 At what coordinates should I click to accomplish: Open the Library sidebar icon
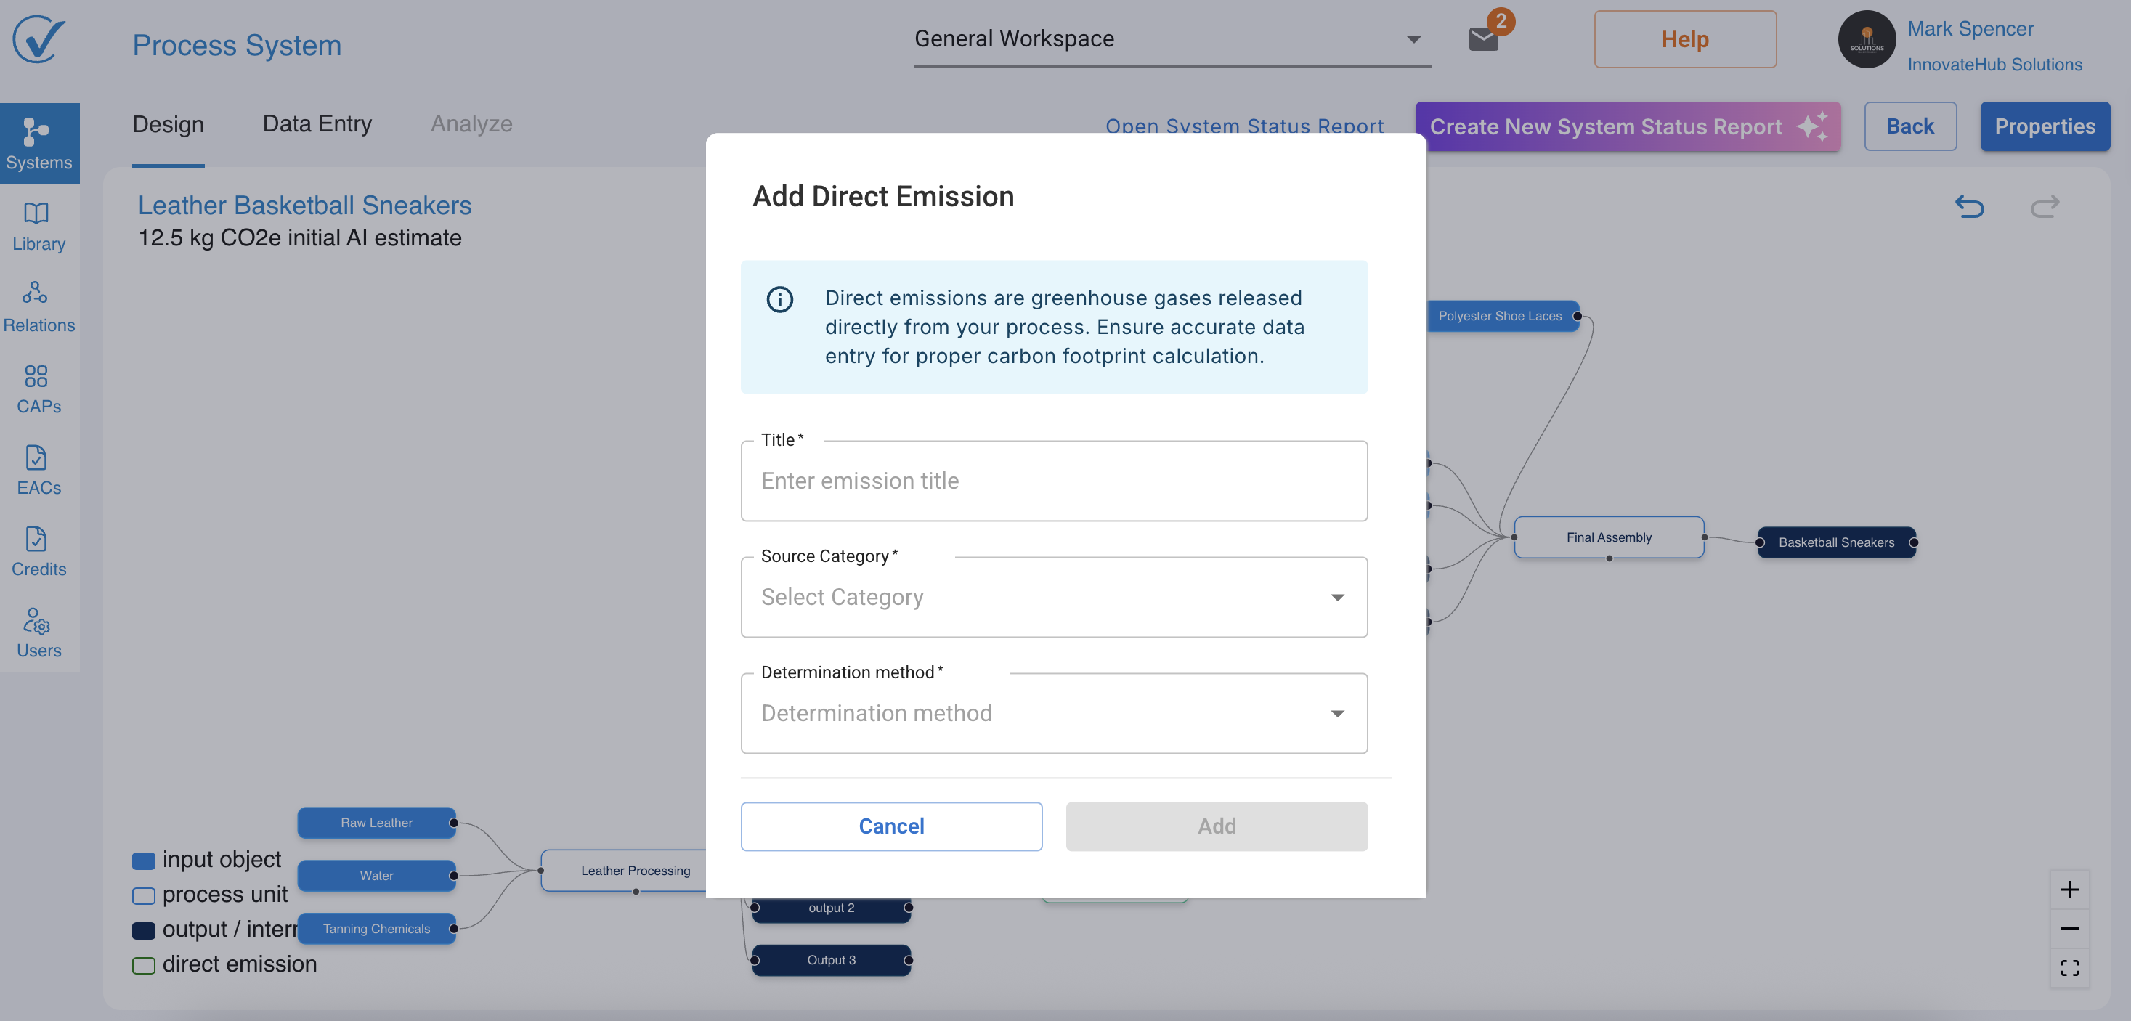pyautogui.click(x=38, y=225)
